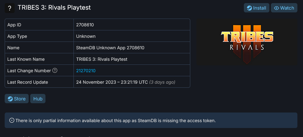Click the "3 days ago" relative time
The height and width of the screenshot is (137, 303).
tap(162, 82)
